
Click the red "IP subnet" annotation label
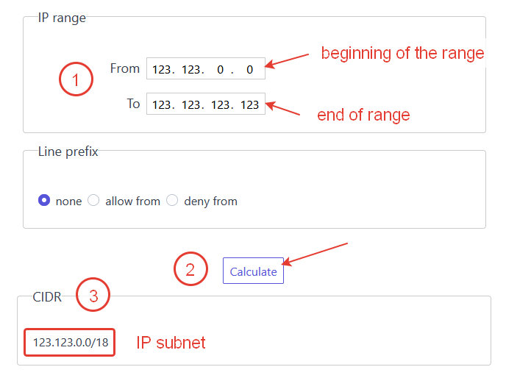coord(171,343)
